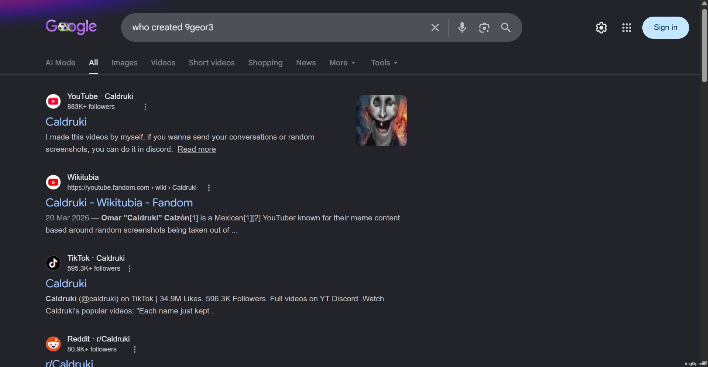The height and width of the screenshot is (367, 708).
Task: Open search by image camera icon
Action: 484,28
